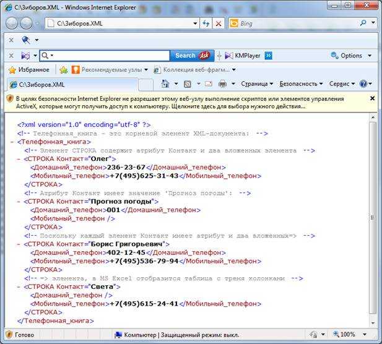Click the xml version declaration line
Viewport: 382px width, 344px height.
point(84,124)
